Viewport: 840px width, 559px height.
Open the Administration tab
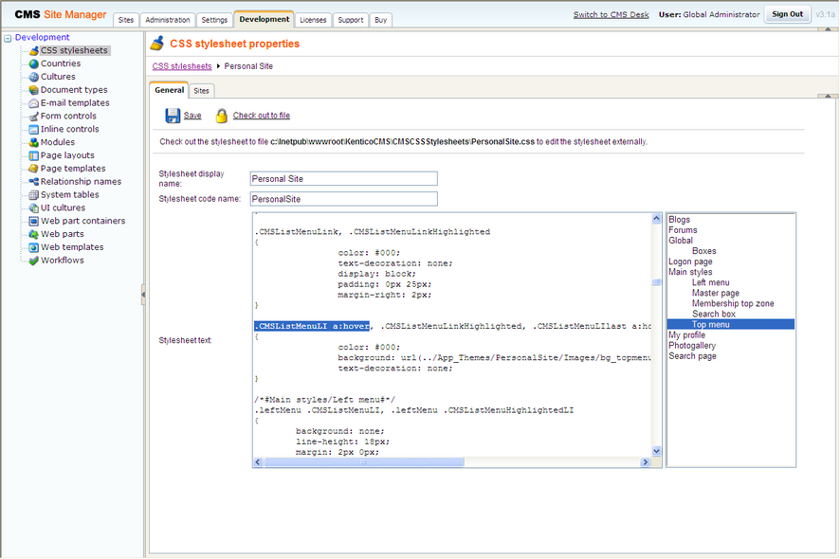click(x=168, y=20)
